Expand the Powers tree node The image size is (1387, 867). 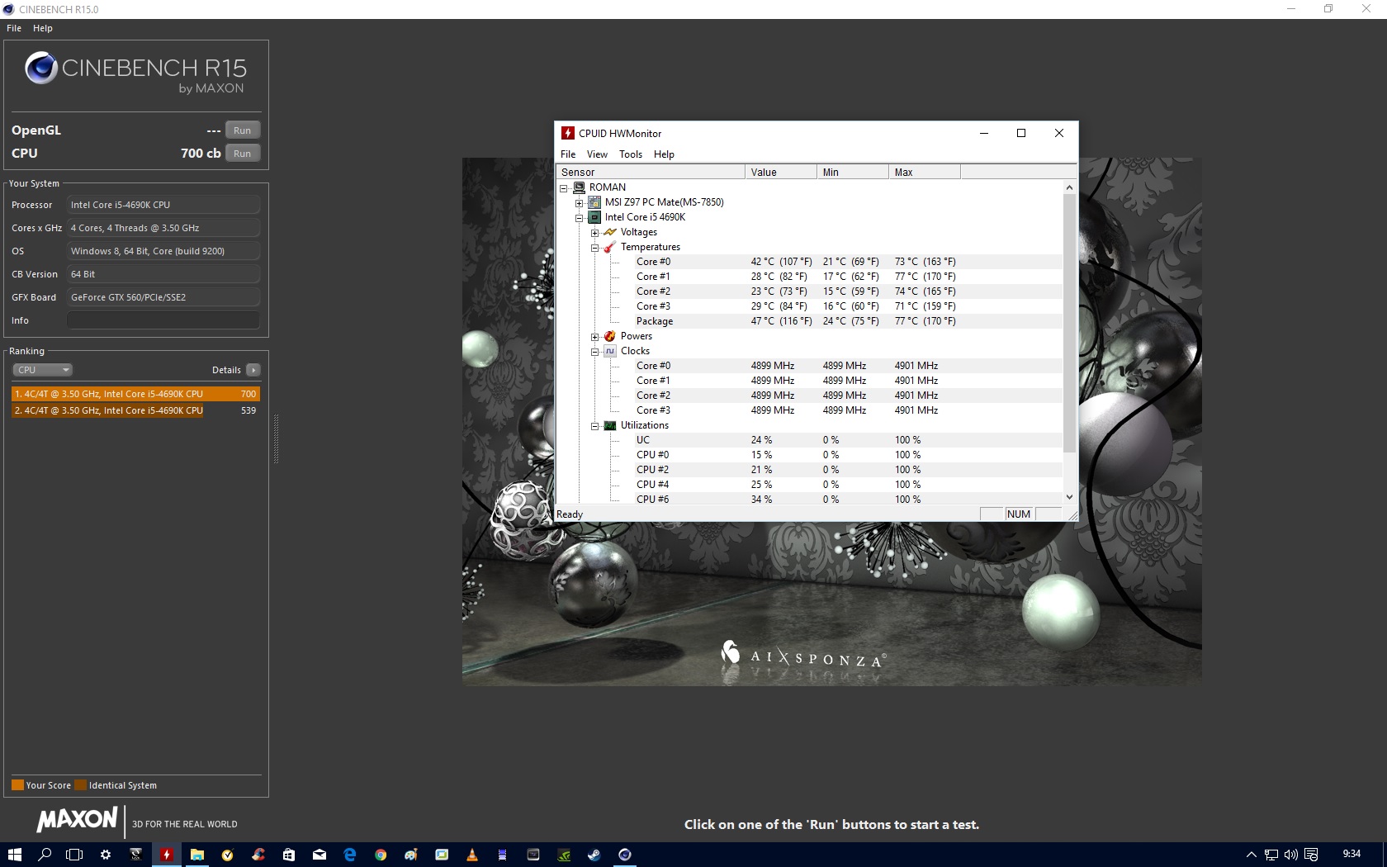pos(594,337)
